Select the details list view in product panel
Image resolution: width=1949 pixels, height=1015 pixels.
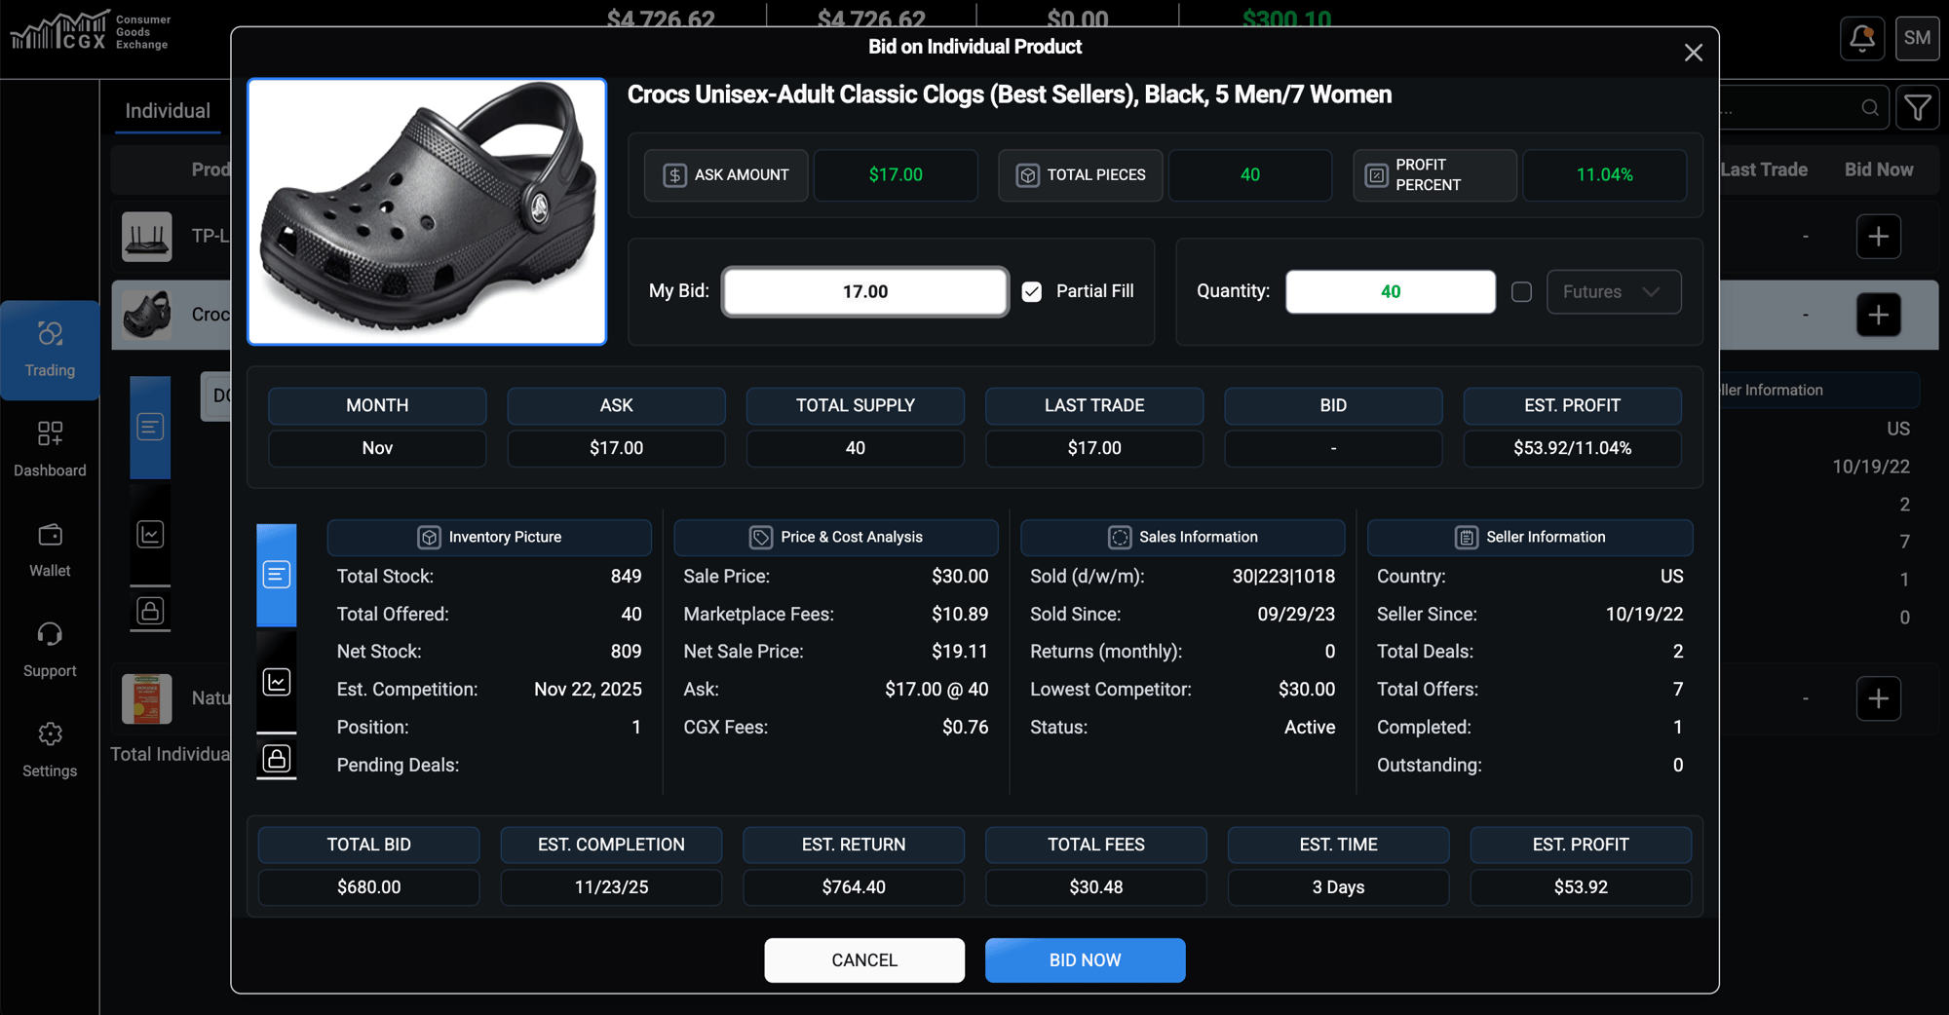(277, 575)
